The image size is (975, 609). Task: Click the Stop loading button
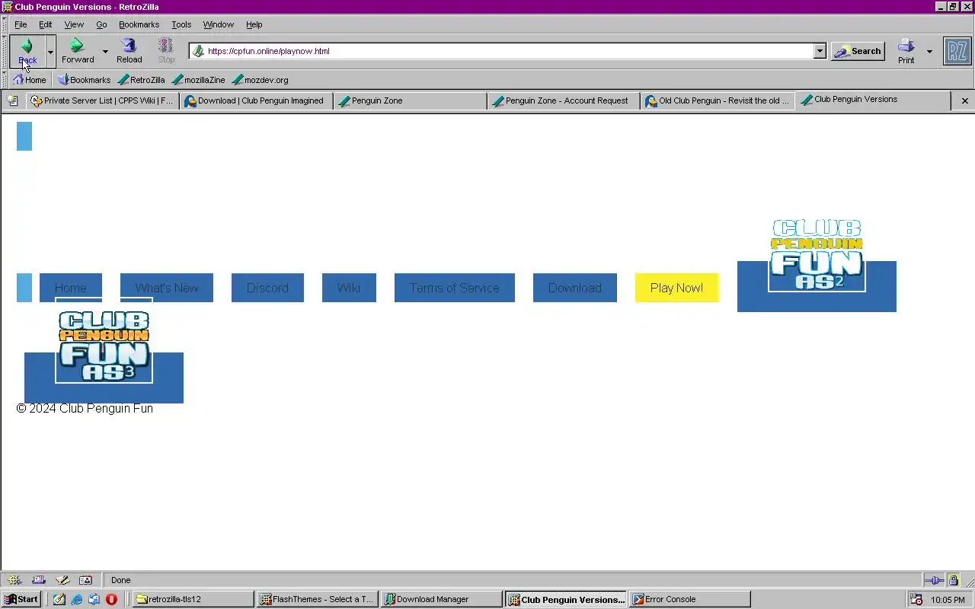[166, 51]
